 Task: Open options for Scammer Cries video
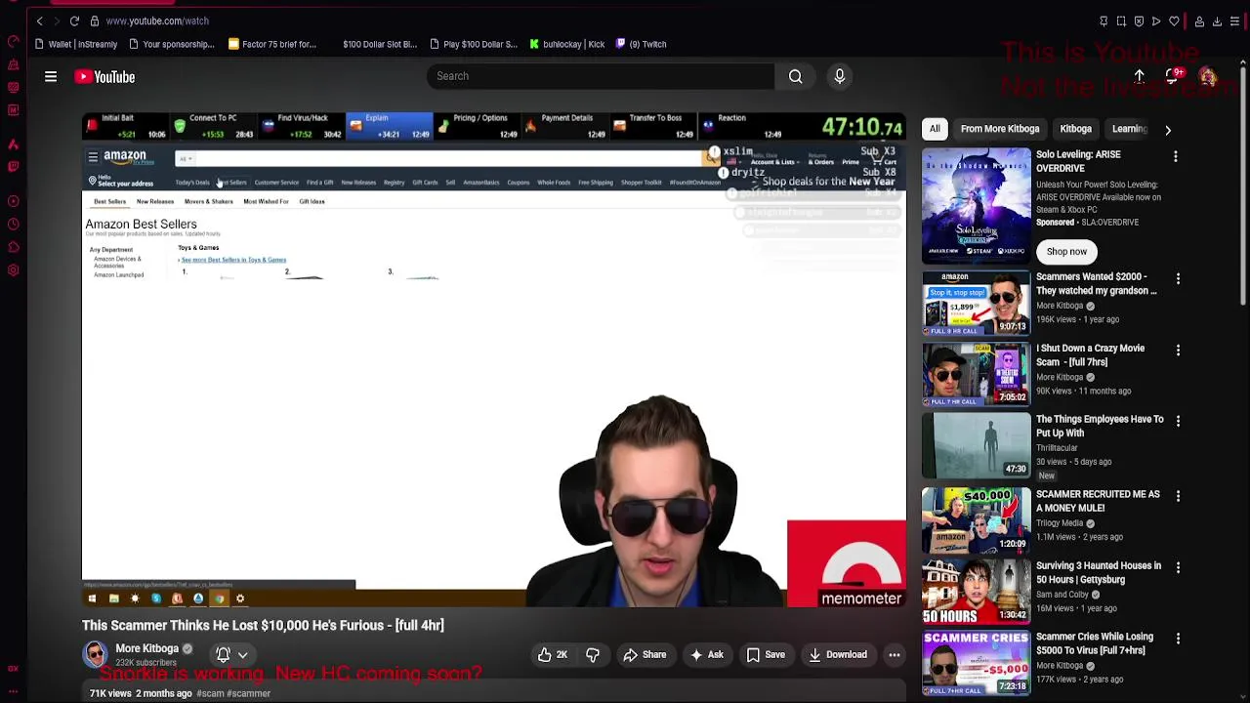(1178, 639)
